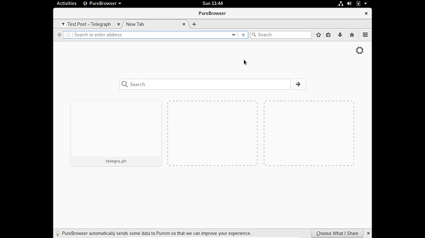Open a new tab with plus button
Image resolution: width=425 pixels, height=238 pixels.
[x=194, y=24]
